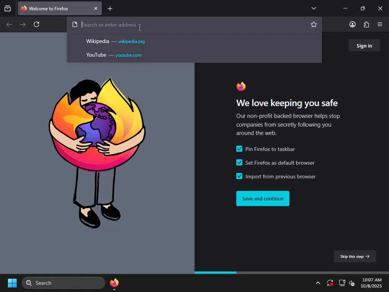Viewport: 389px width, 292px height.
Task: Open a new tab with plus button
Action: tap(110, 9)
